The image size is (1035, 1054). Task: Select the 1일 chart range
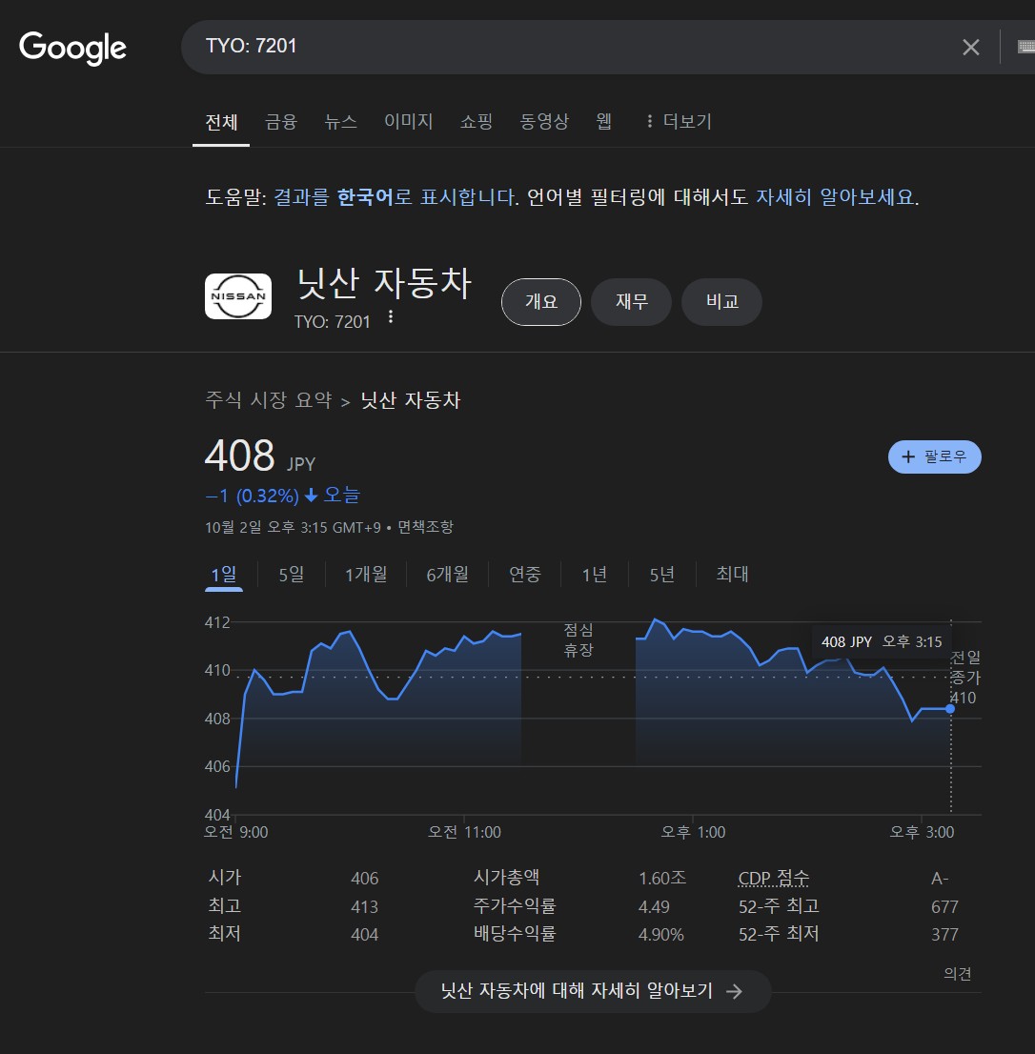click(224, 575)
